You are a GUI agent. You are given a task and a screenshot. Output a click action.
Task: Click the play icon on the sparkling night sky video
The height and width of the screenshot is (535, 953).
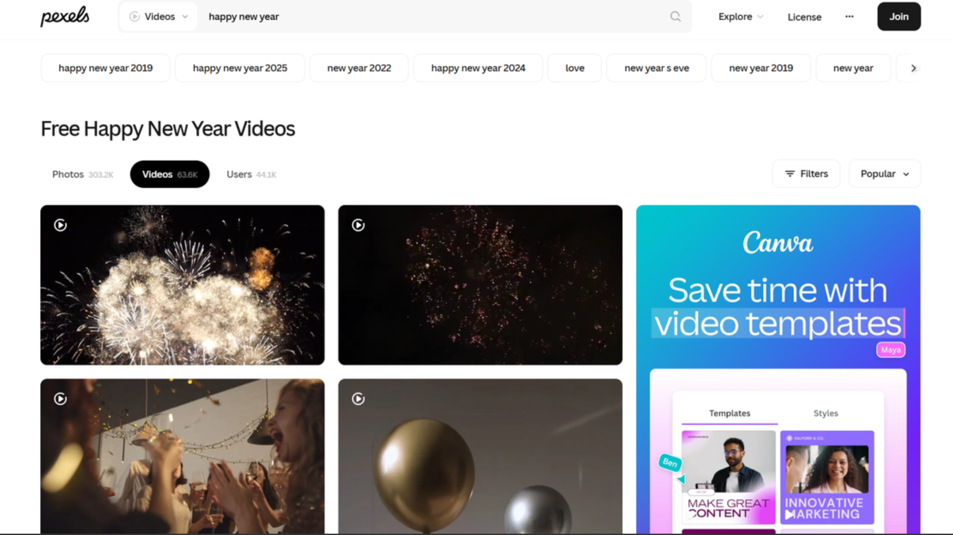point(357,225)
